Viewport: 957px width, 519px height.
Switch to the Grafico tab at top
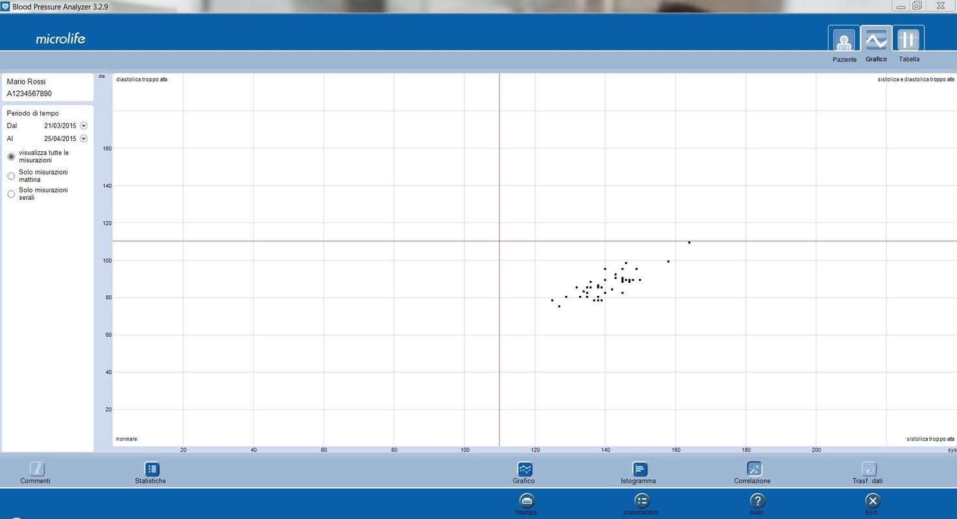(876, 41)
